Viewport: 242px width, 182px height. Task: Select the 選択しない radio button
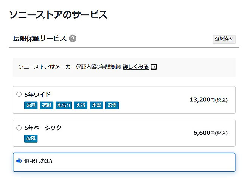pyautogui.click(x=19, y=161)
